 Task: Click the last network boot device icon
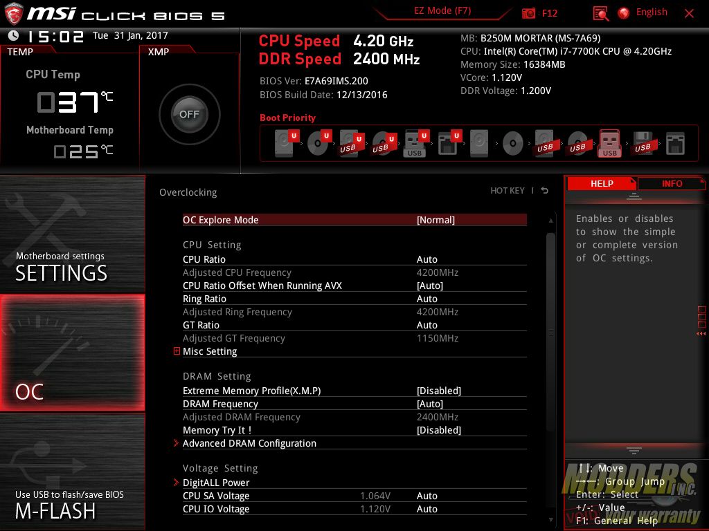[674, 144]
